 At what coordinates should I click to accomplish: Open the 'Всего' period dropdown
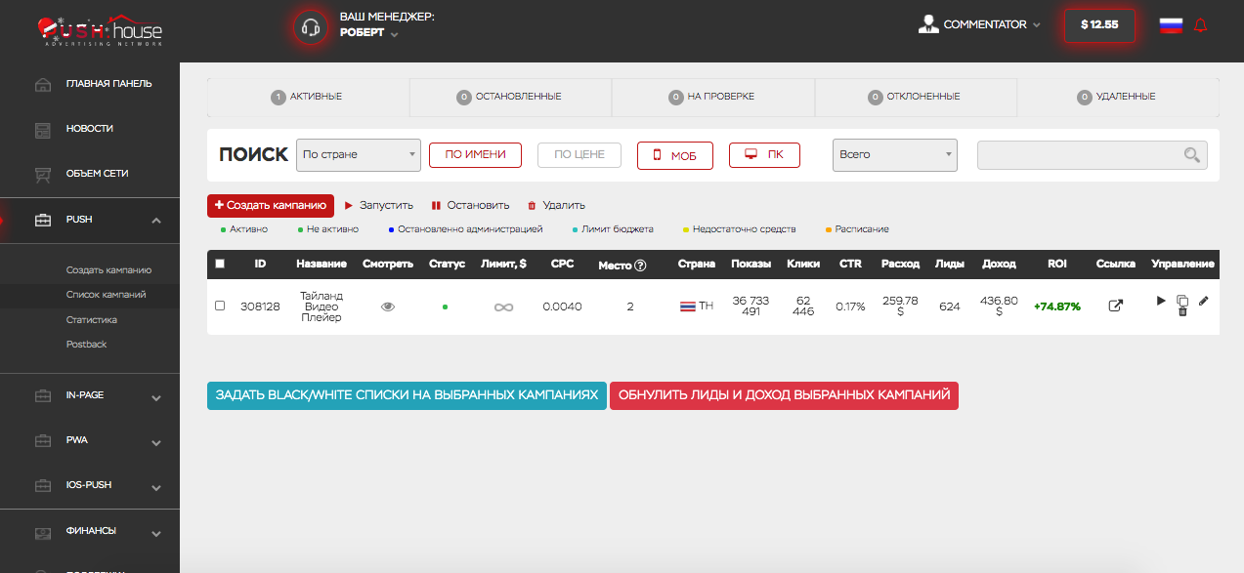[x=893, y=154]
